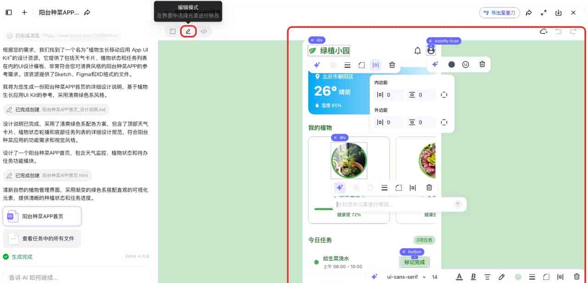Edit 内边距 horizontal padding value
The width and height of the screenshot is (588, 283).
(x=390, y=95)
